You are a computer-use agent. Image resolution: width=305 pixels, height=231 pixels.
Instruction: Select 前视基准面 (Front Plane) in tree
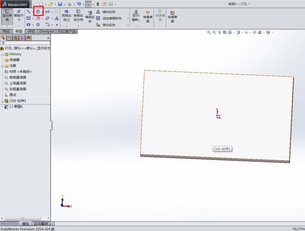tap(16, 78)
